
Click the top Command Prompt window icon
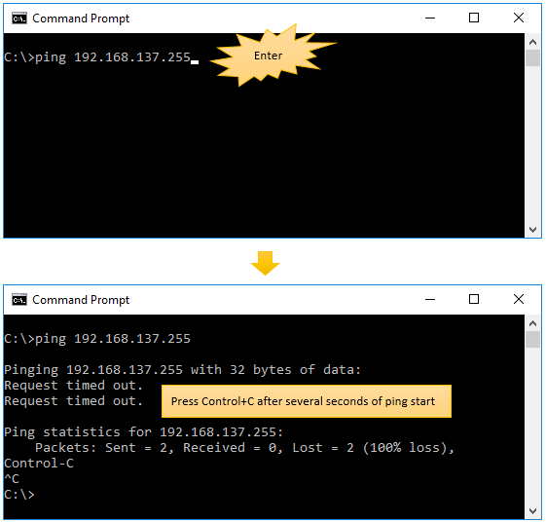tap(19, 19)
